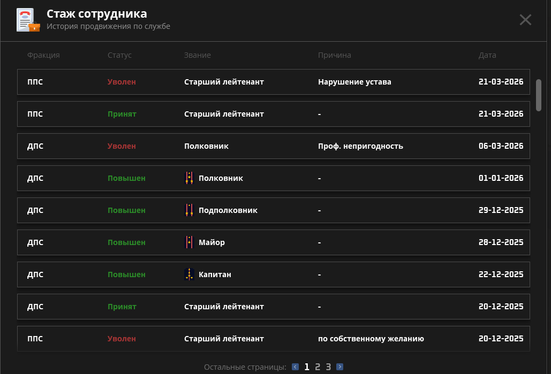The image size is (551, 374).
Task: Click the Дата column header
Action: 487,55
